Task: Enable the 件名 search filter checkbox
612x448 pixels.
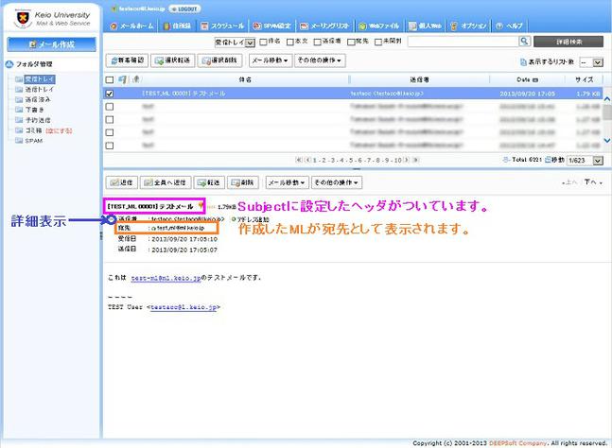Action: (264, 43)
